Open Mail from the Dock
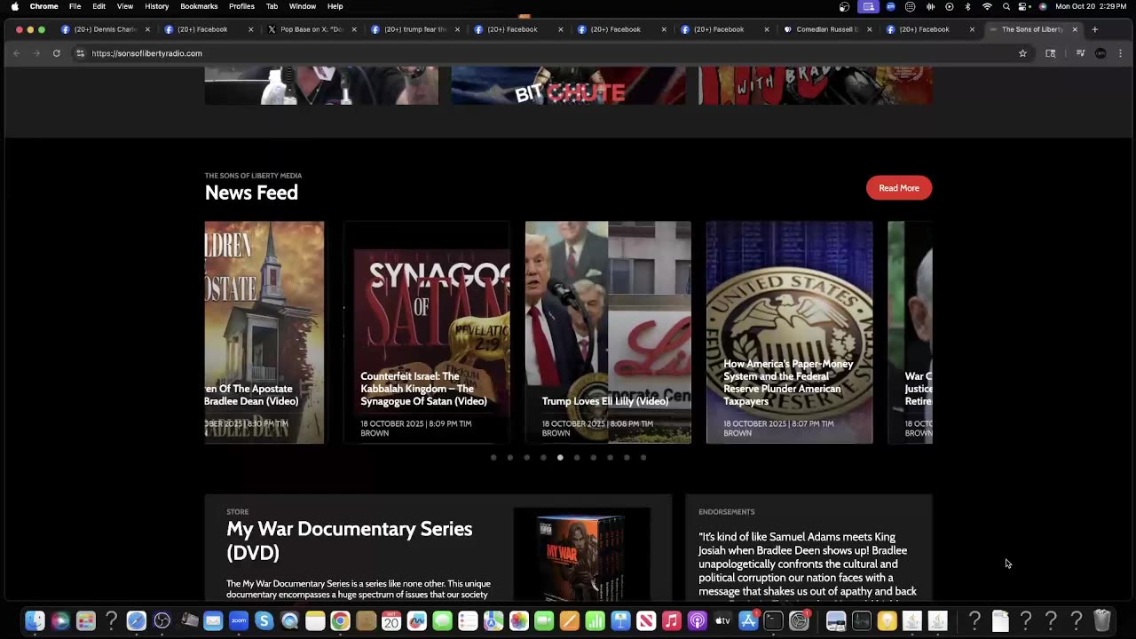This screenshot has width=1136, height=639. tap(213, 621)
